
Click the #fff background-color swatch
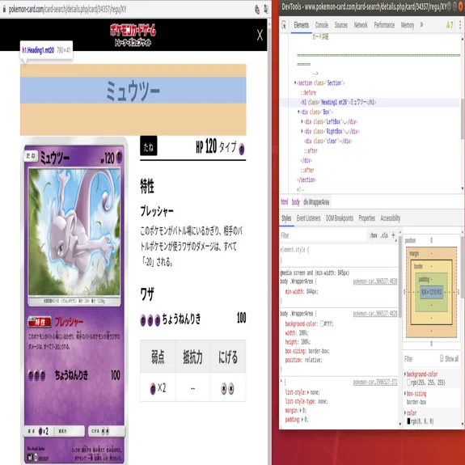click(x=322, y=323)
